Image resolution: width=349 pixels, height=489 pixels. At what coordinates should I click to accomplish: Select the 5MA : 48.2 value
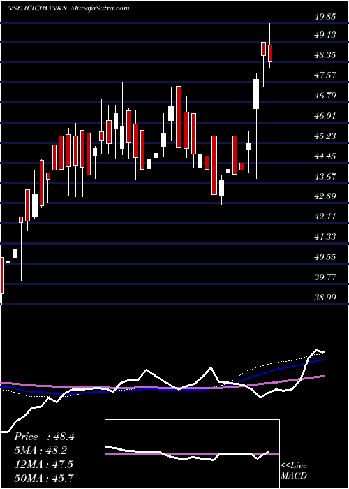(x=40, y=451)
